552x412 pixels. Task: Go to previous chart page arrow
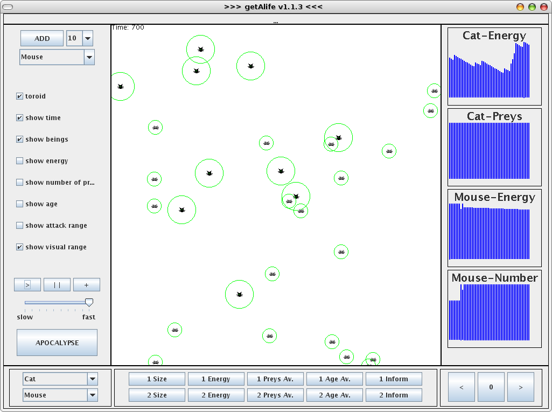pyautogui.click(x=461, y=387)
